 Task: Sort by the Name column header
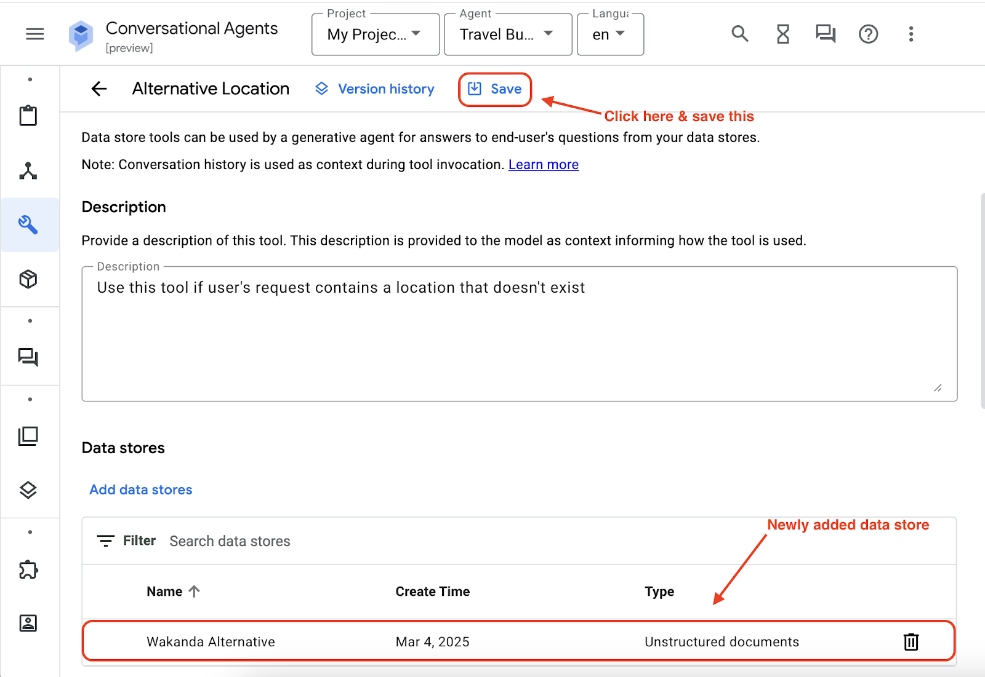[x=165, y=592]
